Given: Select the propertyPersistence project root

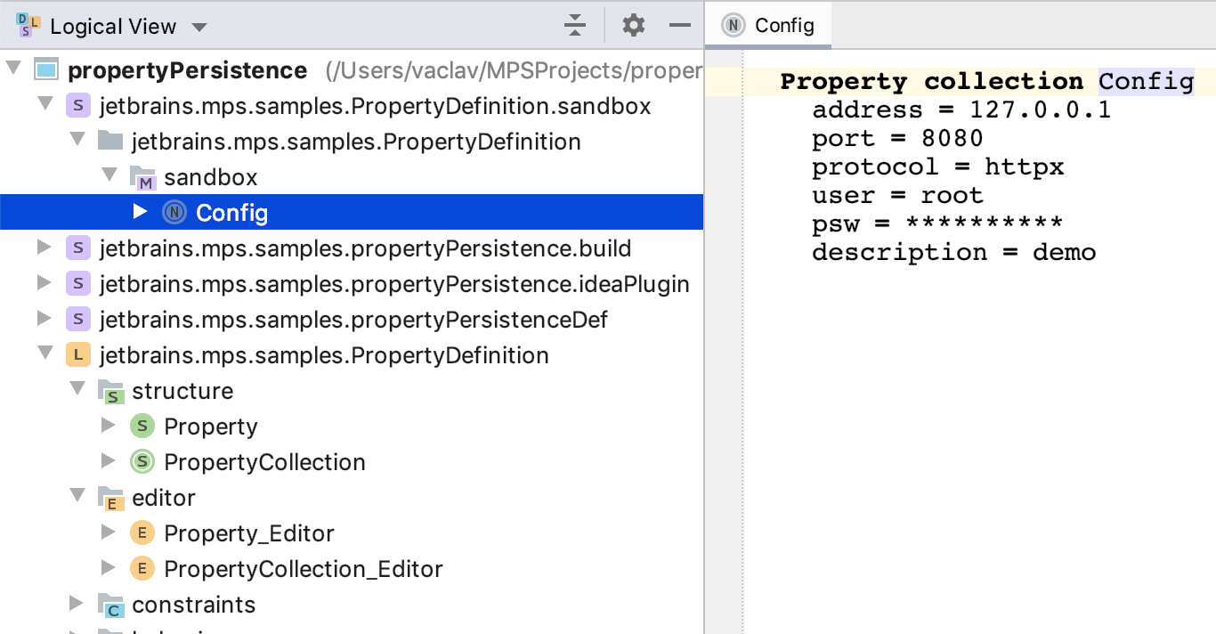Looking at the screenshot, I should coord(187,70).
